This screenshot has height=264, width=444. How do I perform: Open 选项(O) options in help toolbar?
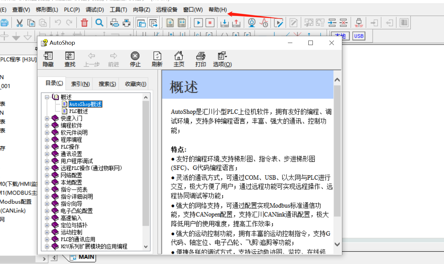[222, 59]
